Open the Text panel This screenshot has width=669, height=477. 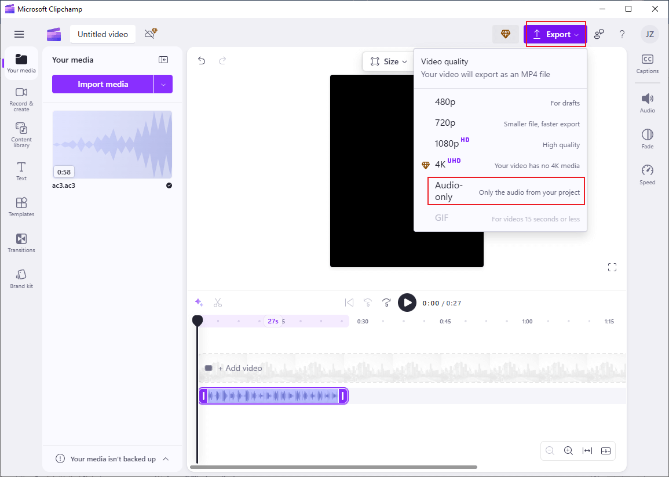point(21,171)
